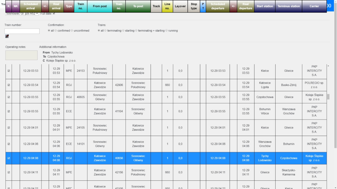The height and width of the screenshot is (189, 337).
Task: Click 'POLREGIO sp. z o.o.' carrier cell
Action: (314, 85)
